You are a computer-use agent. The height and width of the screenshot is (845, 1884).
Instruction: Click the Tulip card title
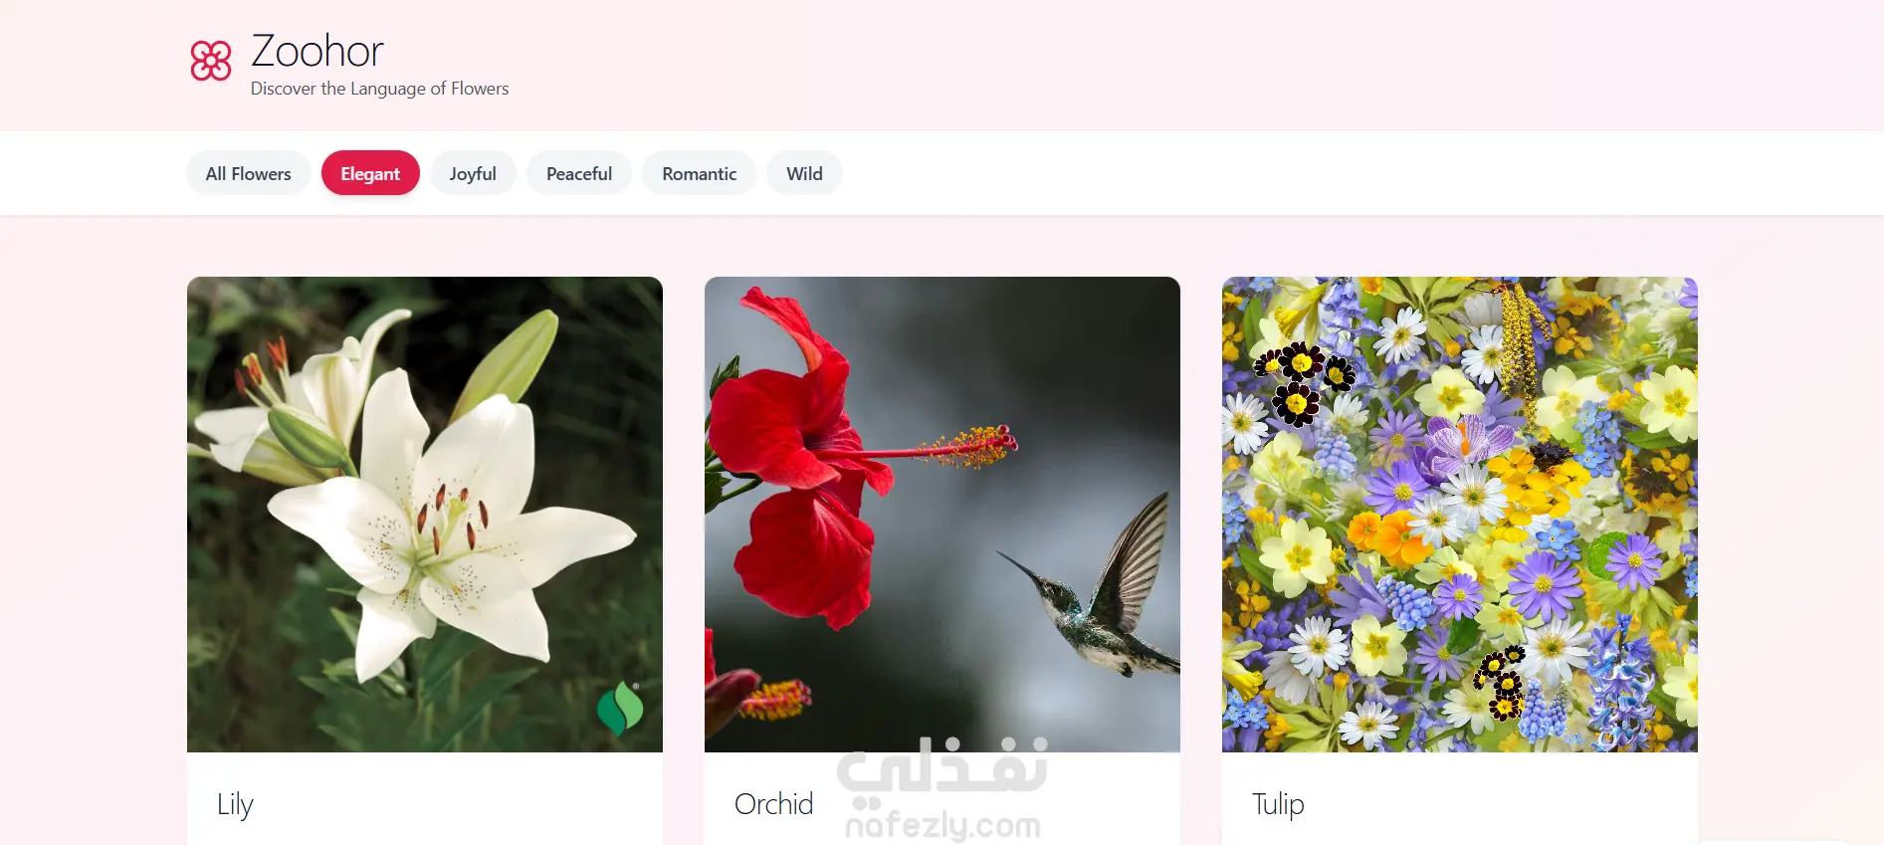click(1278, 804)
